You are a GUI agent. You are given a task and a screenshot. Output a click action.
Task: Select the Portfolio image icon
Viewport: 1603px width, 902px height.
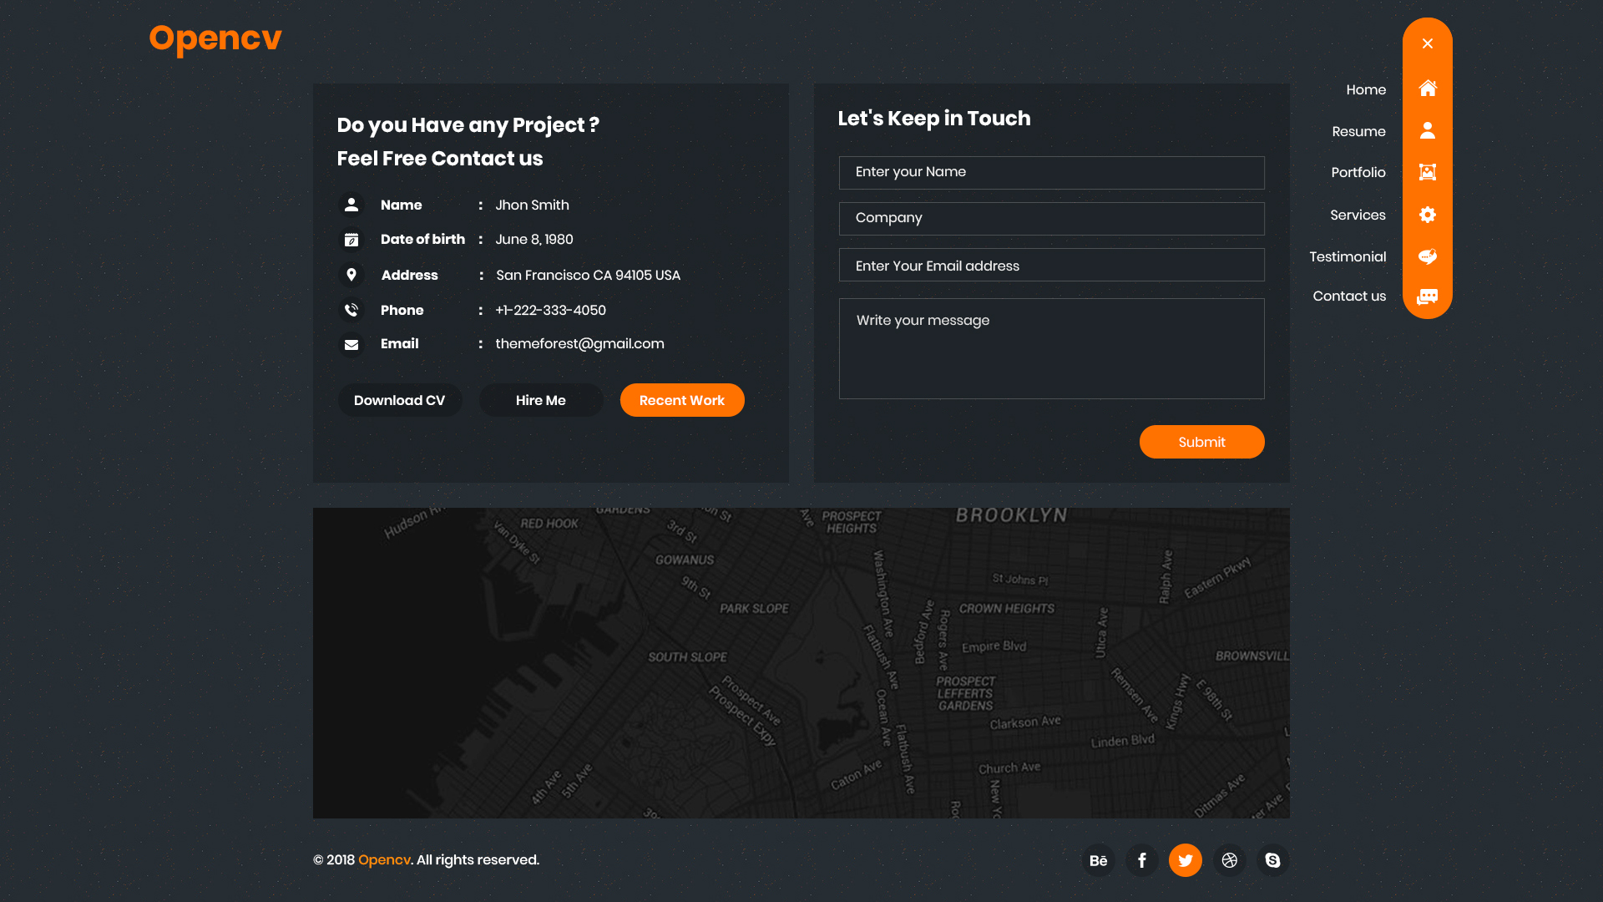click(x=1428, y=172)
